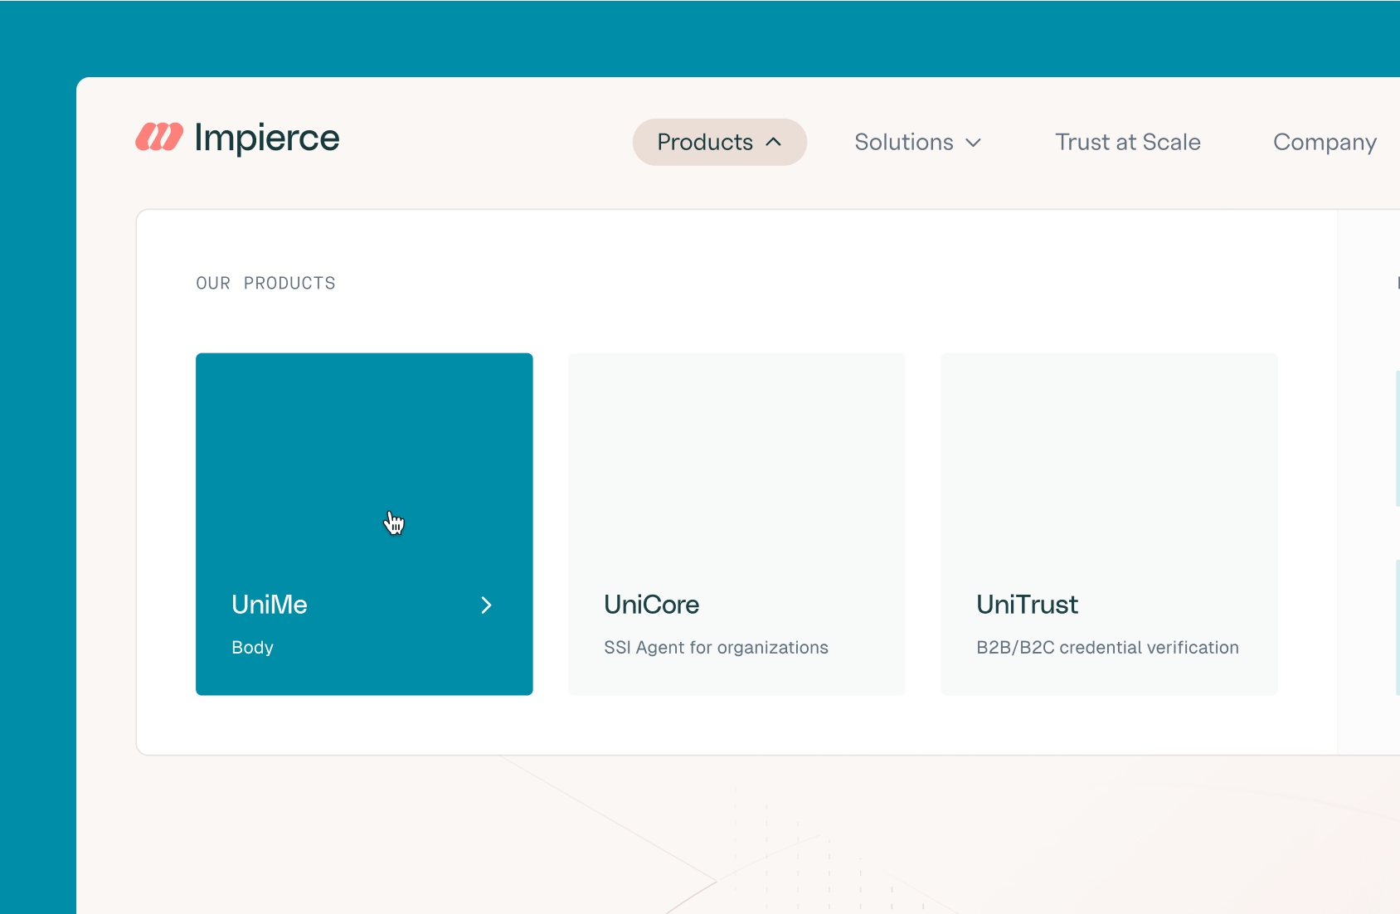The width and height of the screenshot is (1400, 914).
Task: Click the Impierce wordmark to go home
Action: pos(265,138)
